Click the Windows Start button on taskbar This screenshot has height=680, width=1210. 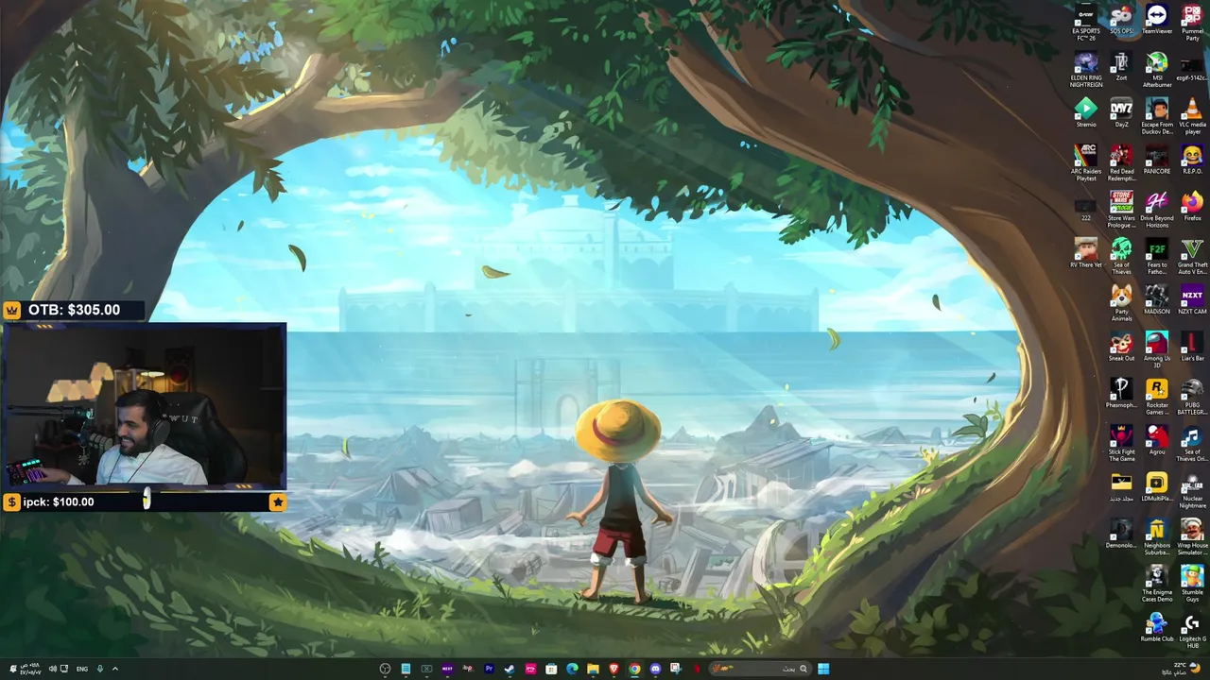[823, 669]
